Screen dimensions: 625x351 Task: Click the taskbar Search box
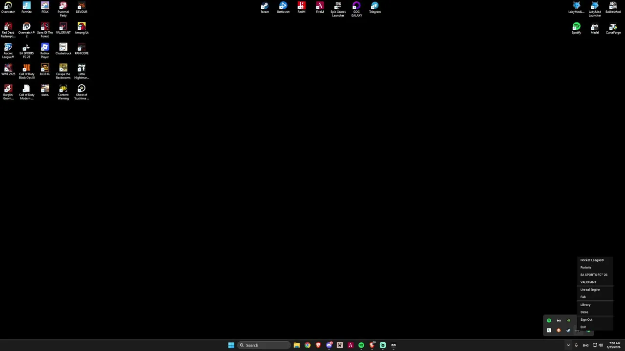click(x=263, y=345)
